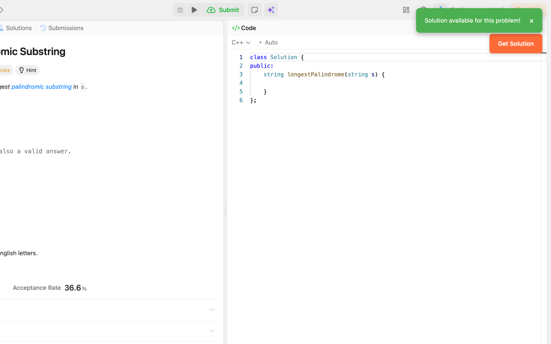This screenshot has height=344, width=551.
Task: Place cursor on editor line 4
Action: 395,83
